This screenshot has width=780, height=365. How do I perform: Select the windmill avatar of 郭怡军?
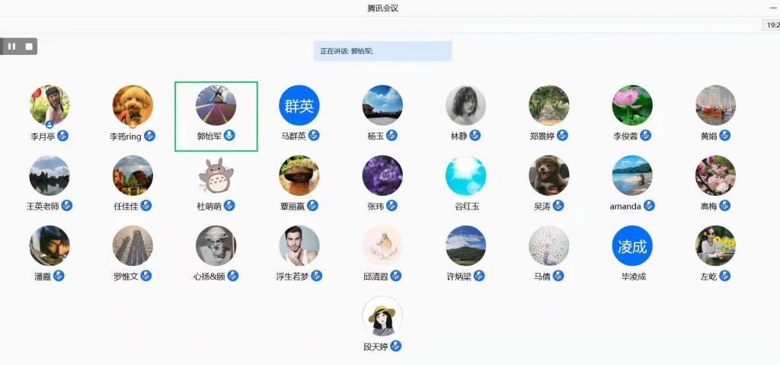coord(216,105)
